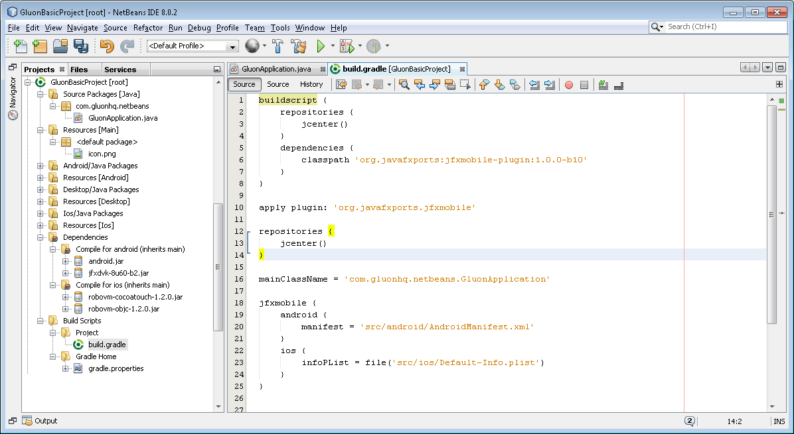794x434 pixels.
Task: Toggle rectangular selection mode in the editor
Action: pyautogui.click(x=465, y=84)
